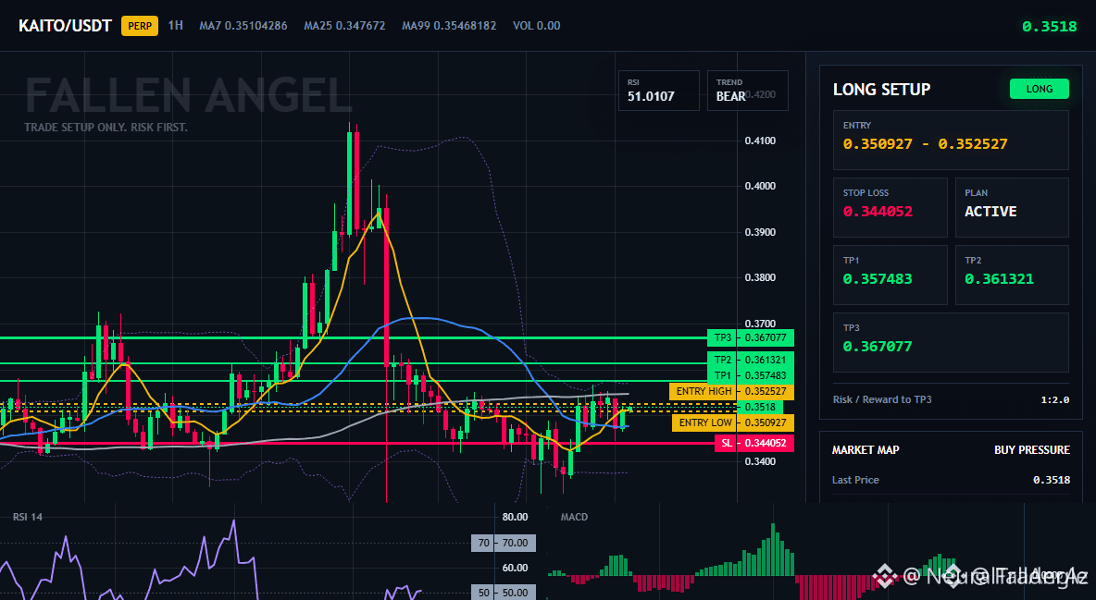Click the TRADE SETUP ONLY. RISK FIRST. caption
This screenshot has width=1096, height=600.
click(106, 128)
